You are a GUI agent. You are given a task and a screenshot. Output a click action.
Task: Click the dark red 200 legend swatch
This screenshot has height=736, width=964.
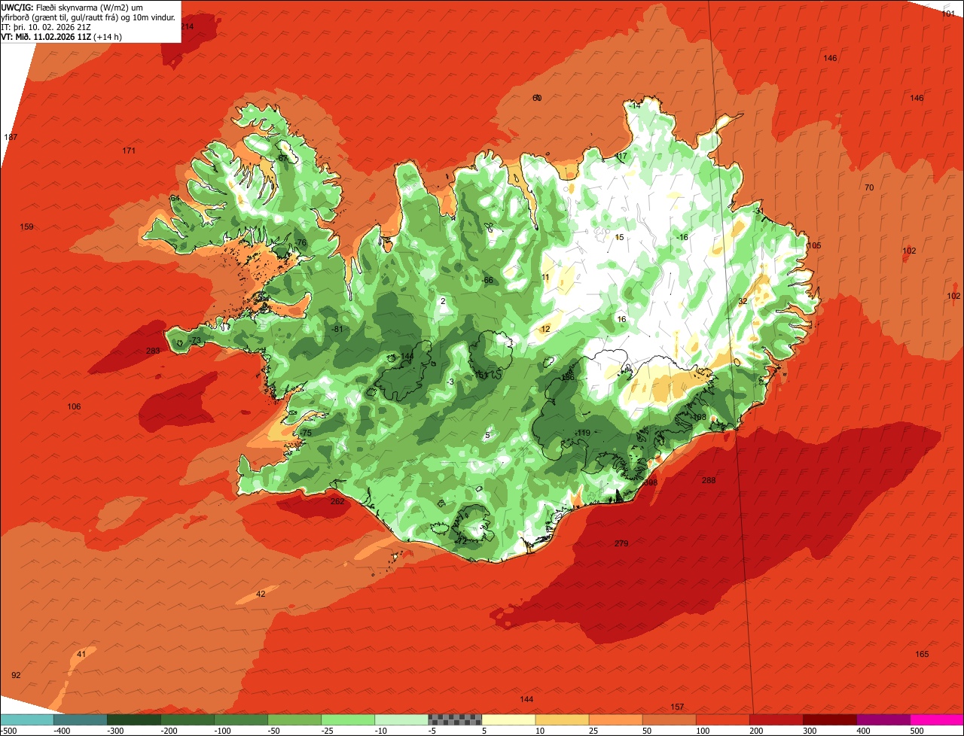(x=776, y=719)
